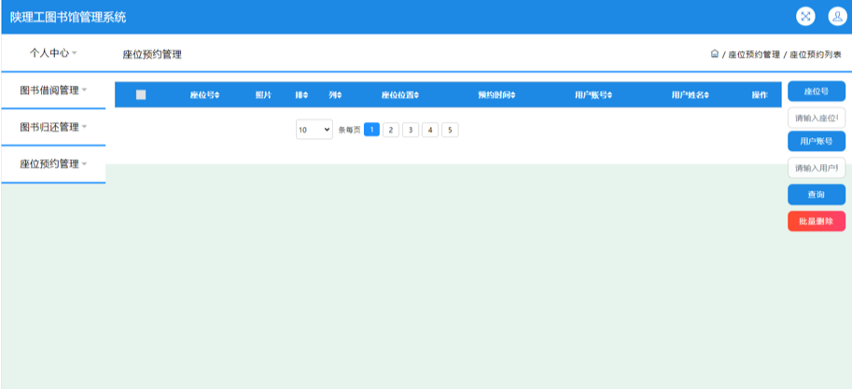Expand the 图书归还管理 menu
This screenshot has height=389, width=852.
pyautogui.click(x=53, y=127)
